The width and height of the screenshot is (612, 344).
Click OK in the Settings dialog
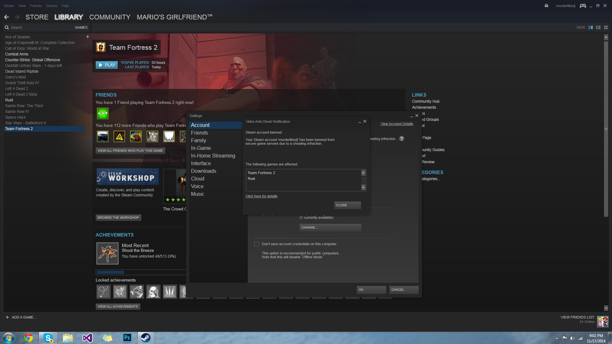coord(371,289)
